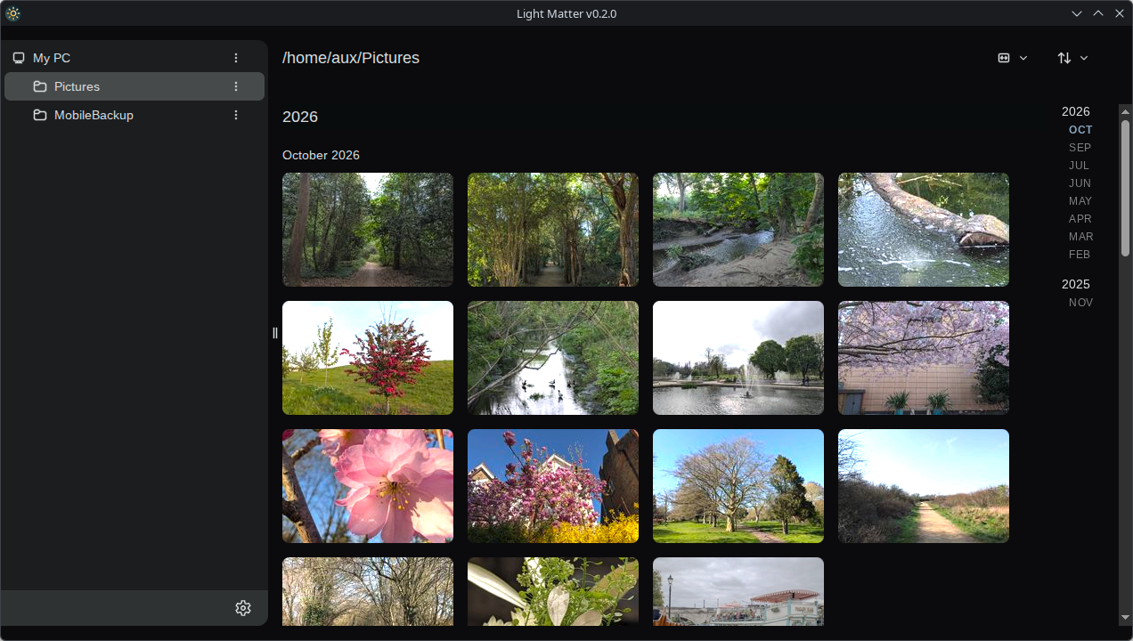Viewport: 1133px width, 641px height.
Task: Open the pink blossom close-up photo
Action: pyautogui.click(x=368, y=486)
